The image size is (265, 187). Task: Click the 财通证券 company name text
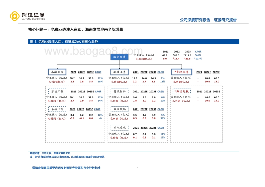(33, 15)
